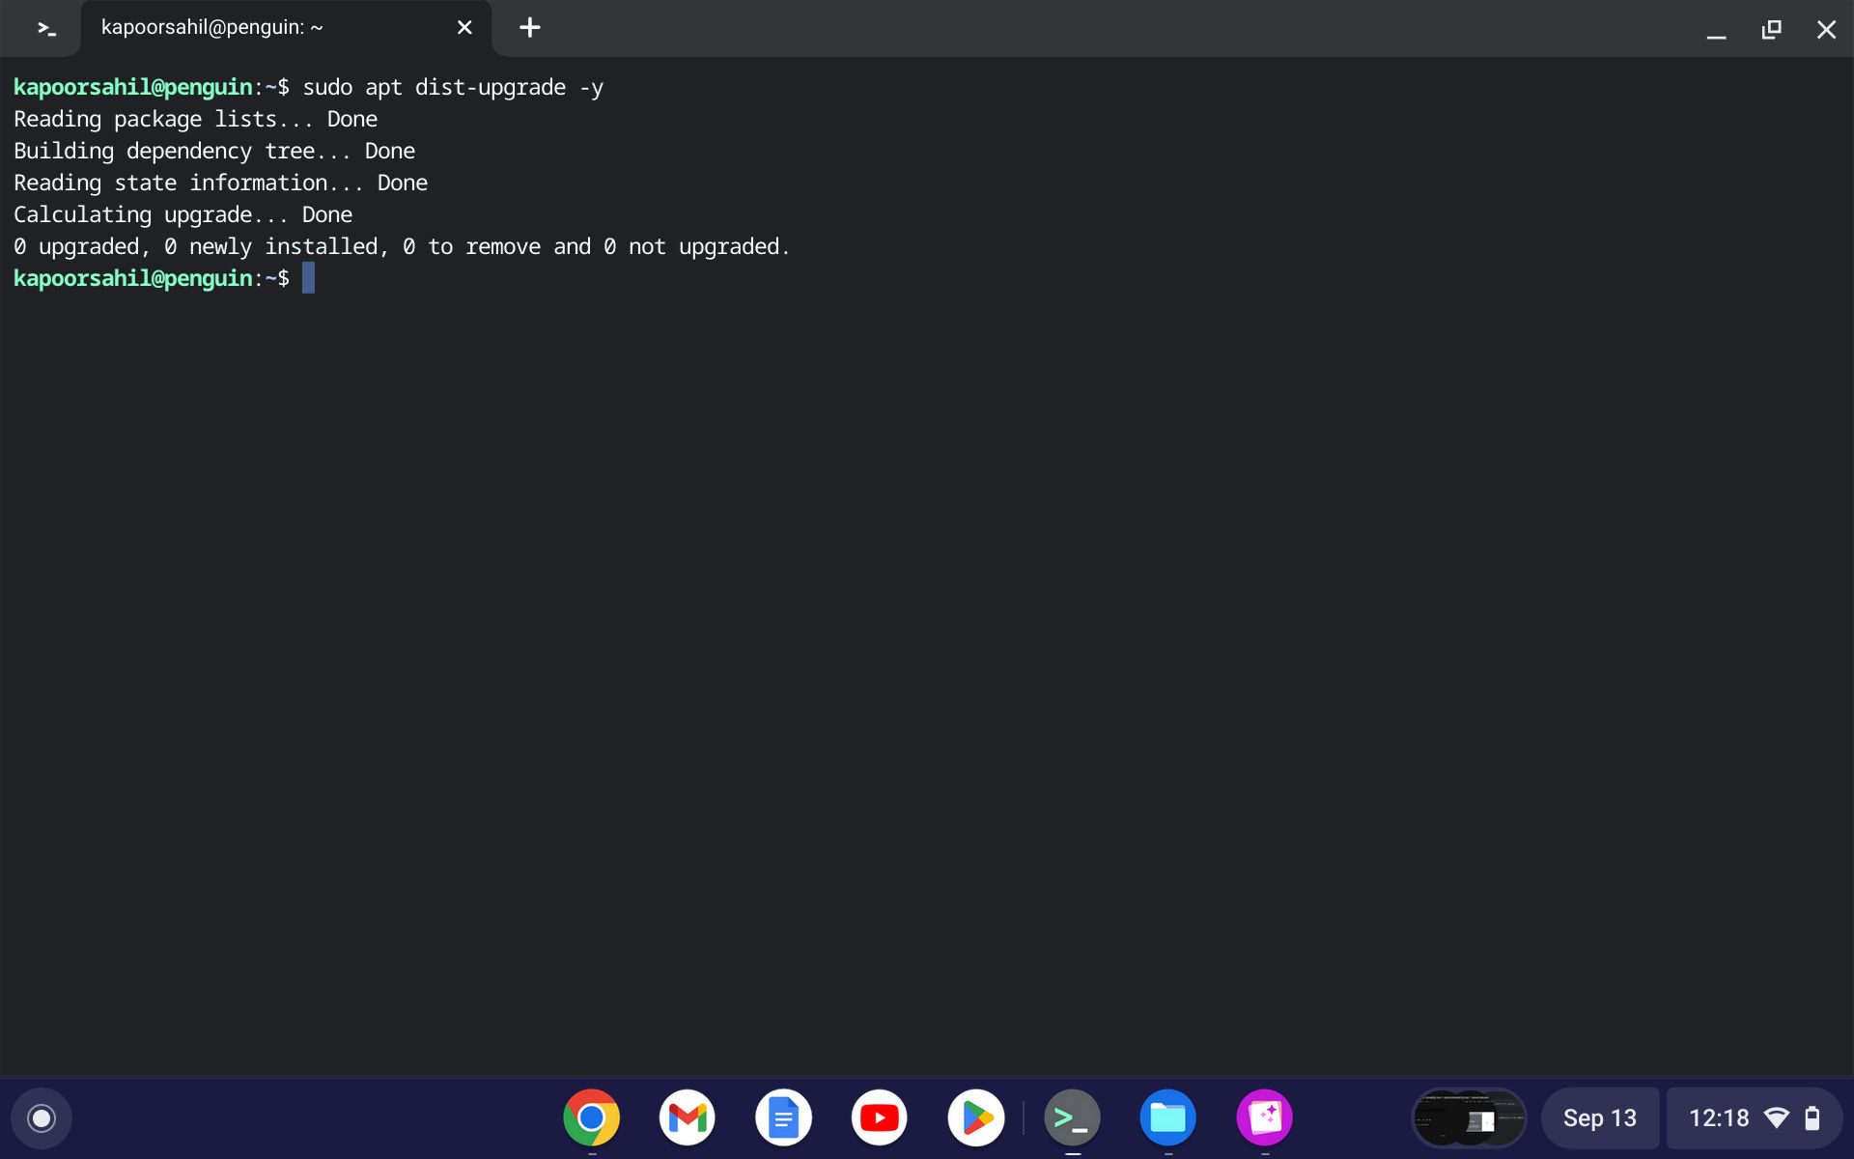Launch YouTube from the shelf
Screen dimensions: 1854x1159
tap(879, 1117)
